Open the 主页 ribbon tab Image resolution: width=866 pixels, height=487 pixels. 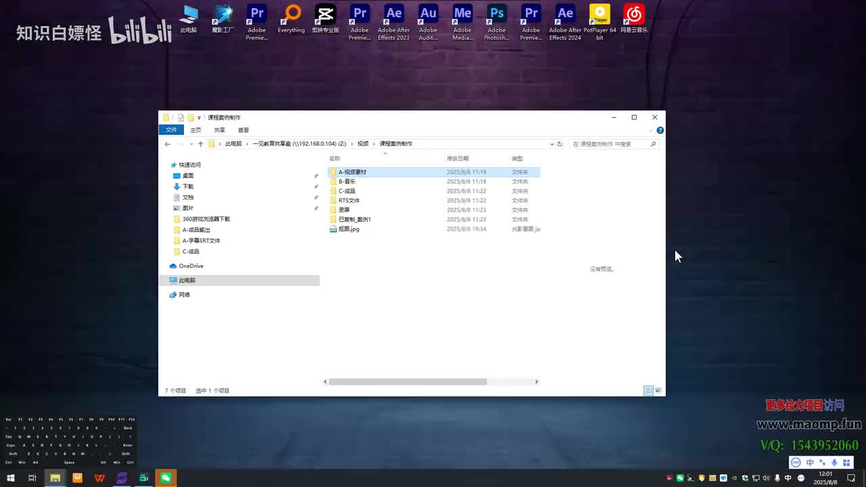point(196,130)
